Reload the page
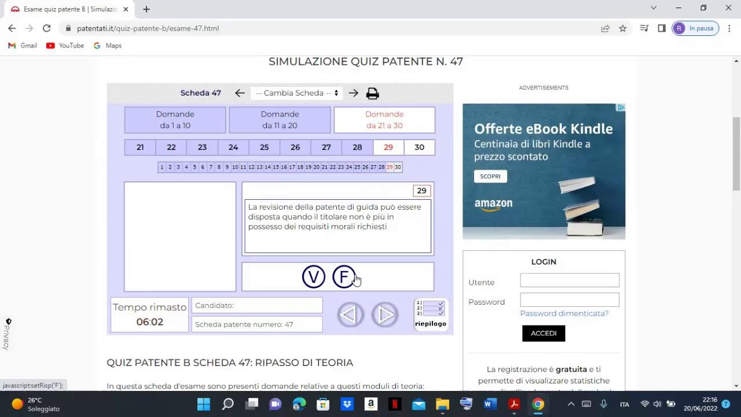Viewport: 741px width, 417px height. tap(47, 28)
